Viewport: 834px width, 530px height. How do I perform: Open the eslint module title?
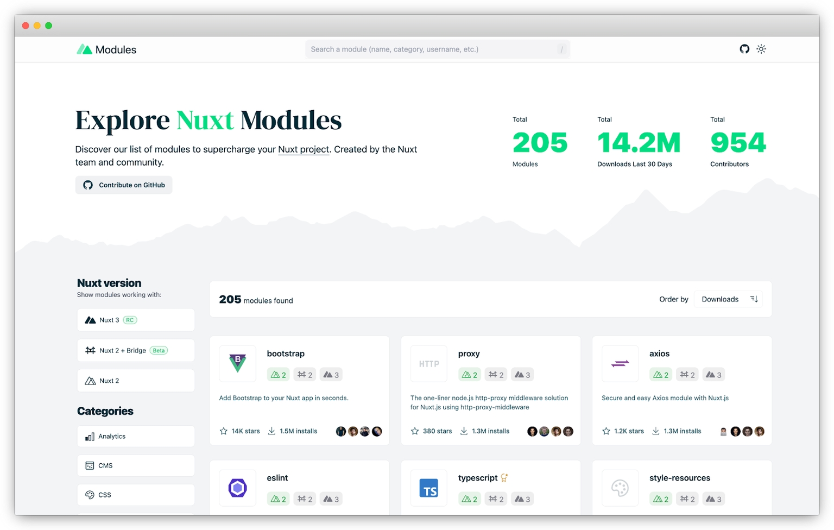[x=277, y=478]
